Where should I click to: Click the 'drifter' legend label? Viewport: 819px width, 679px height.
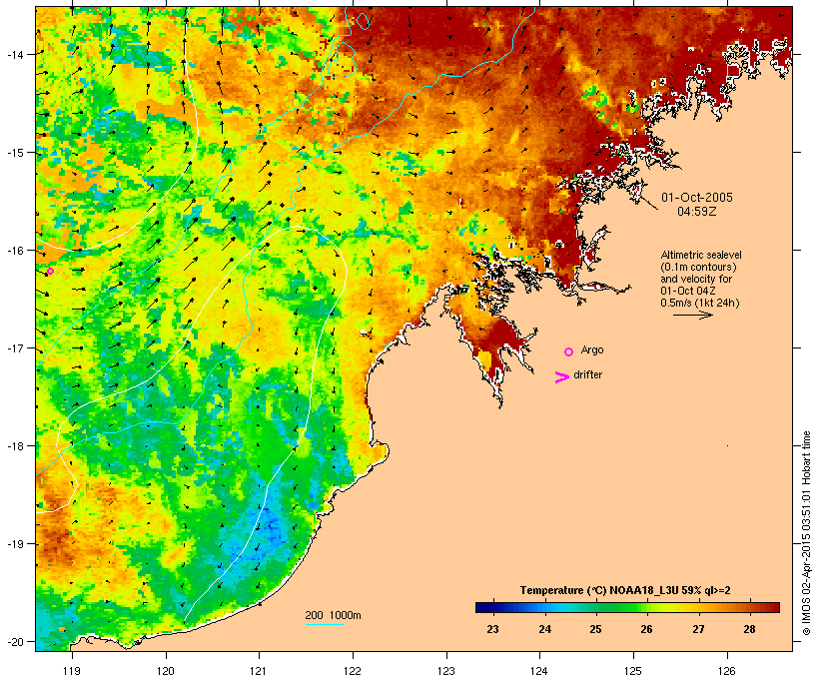tap(587, 374)
